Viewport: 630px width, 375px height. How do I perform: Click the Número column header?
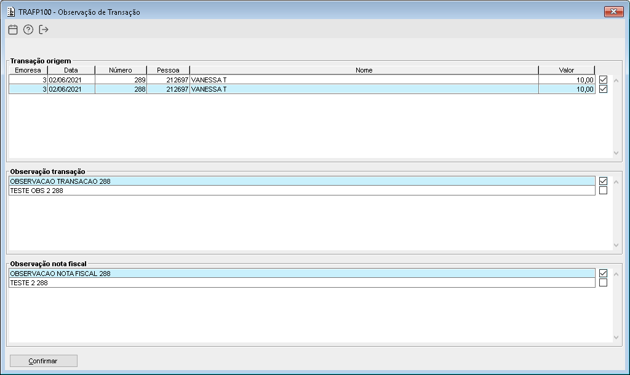(121, 70)
